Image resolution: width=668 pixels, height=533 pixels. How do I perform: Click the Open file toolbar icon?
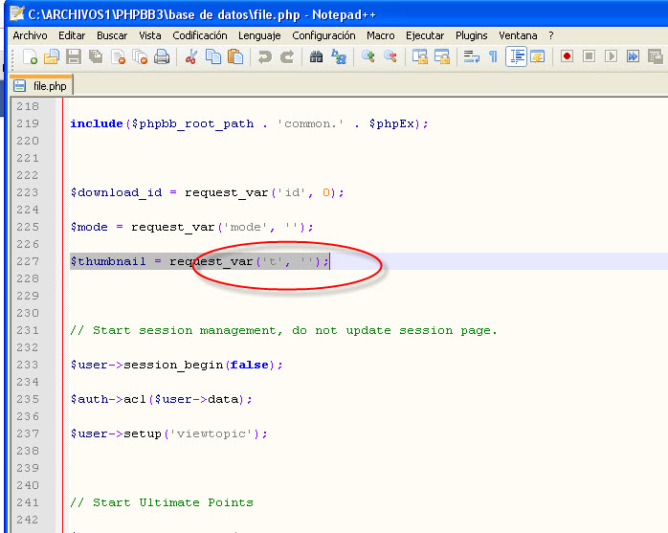[x=52, y=57]
